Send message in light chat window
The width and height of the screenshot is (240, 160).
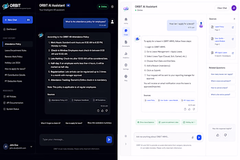coord(199,137)
